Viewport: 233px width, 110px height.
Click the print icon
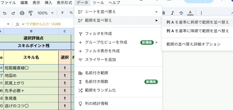[x=22, y=13]
